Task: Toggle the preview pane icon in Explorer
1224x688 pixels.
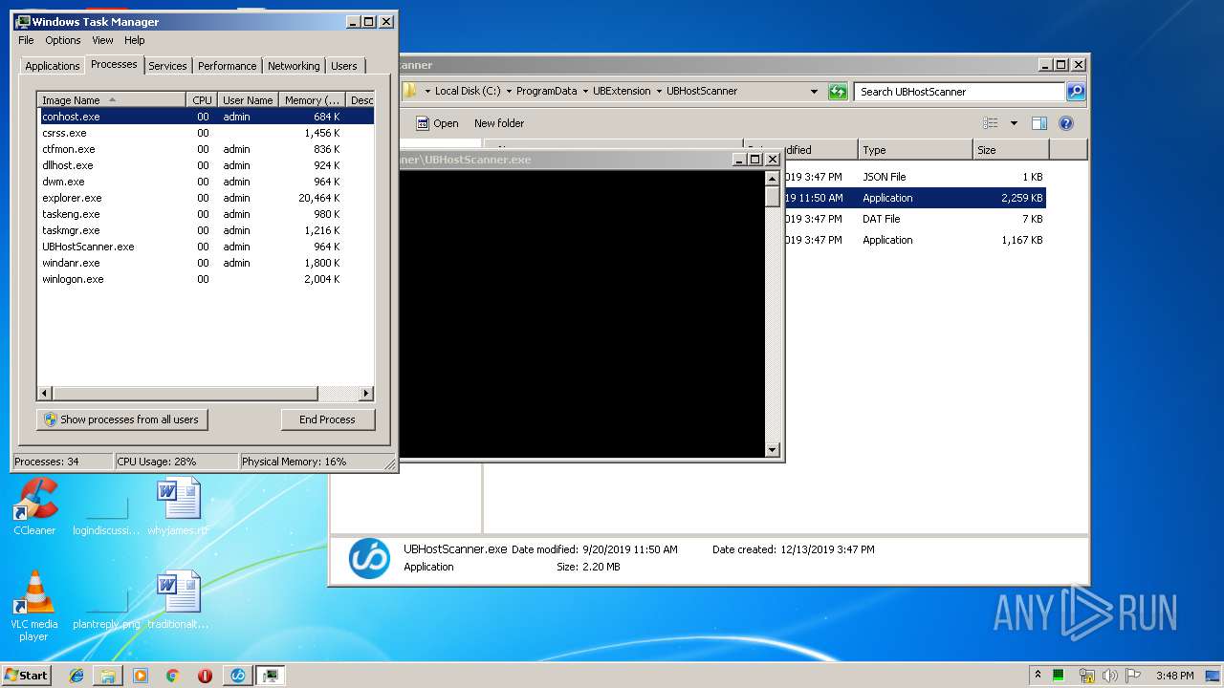Action: (1039, 123)
